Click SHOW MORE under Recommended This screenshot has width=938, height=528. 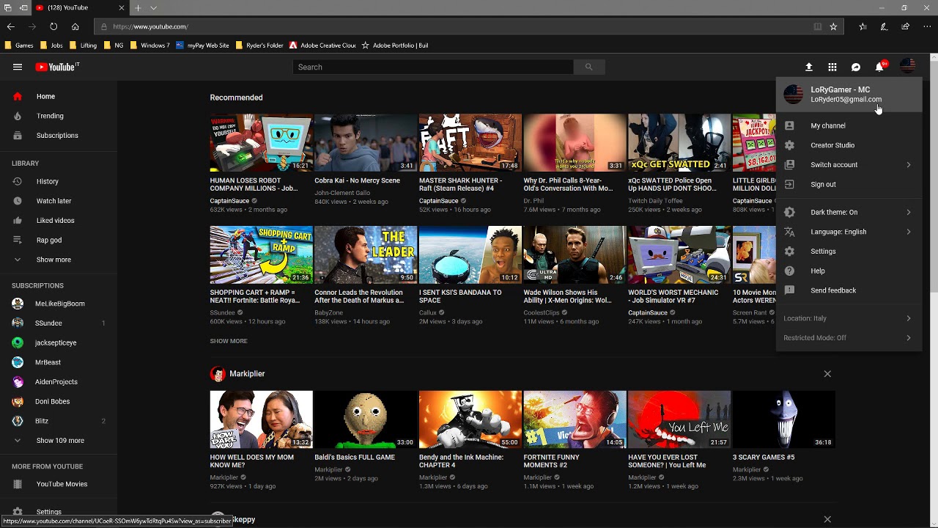click(x=229, y=341)
